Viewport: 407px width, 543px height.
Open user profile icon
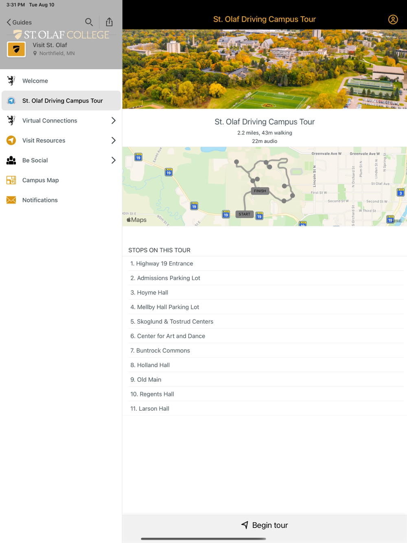[393, 20]
